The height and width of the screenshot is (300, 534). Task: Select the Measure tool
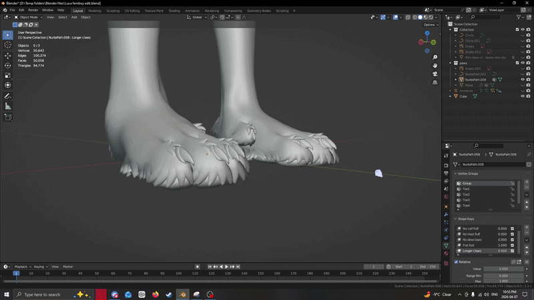point(8,106)
